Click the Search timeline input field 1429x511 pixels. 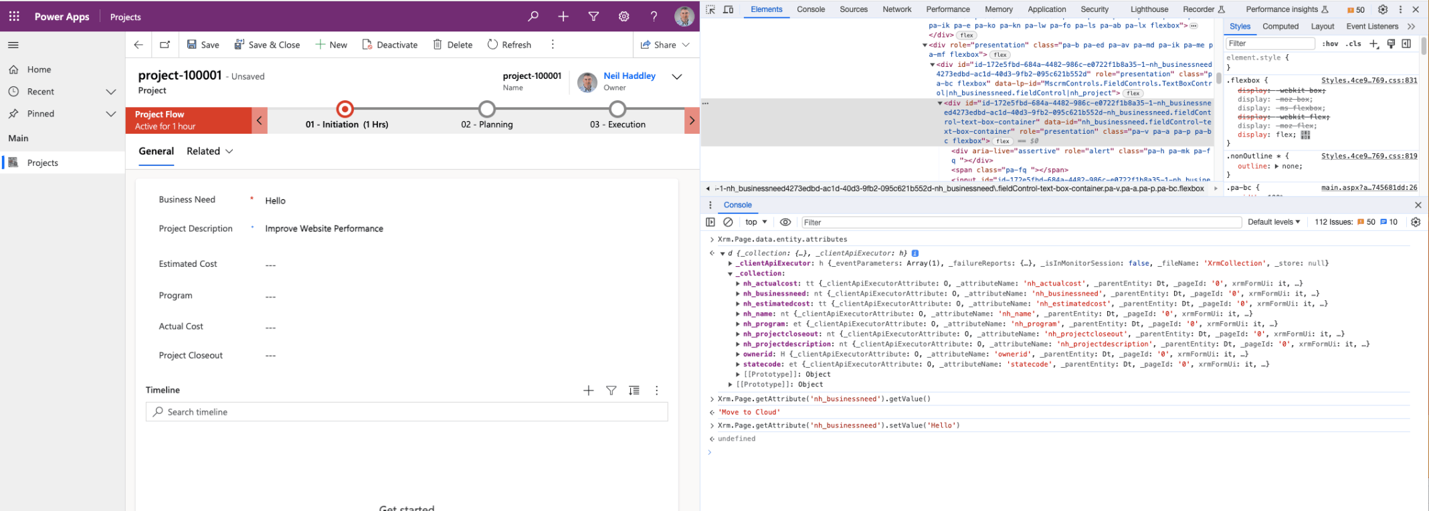[407, 412]
